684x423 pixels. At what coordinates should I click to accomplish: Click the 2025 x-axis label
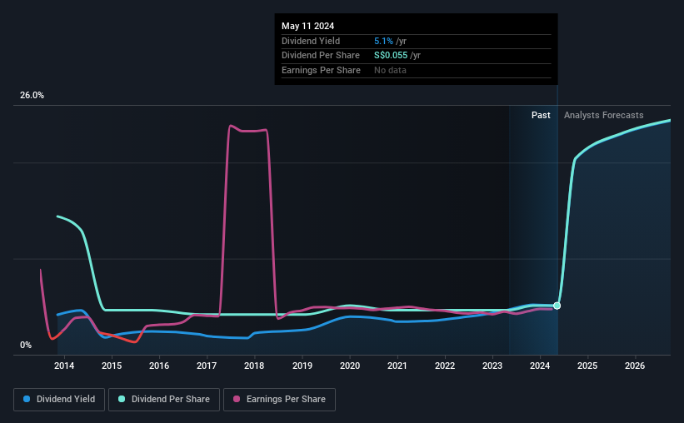587,366
